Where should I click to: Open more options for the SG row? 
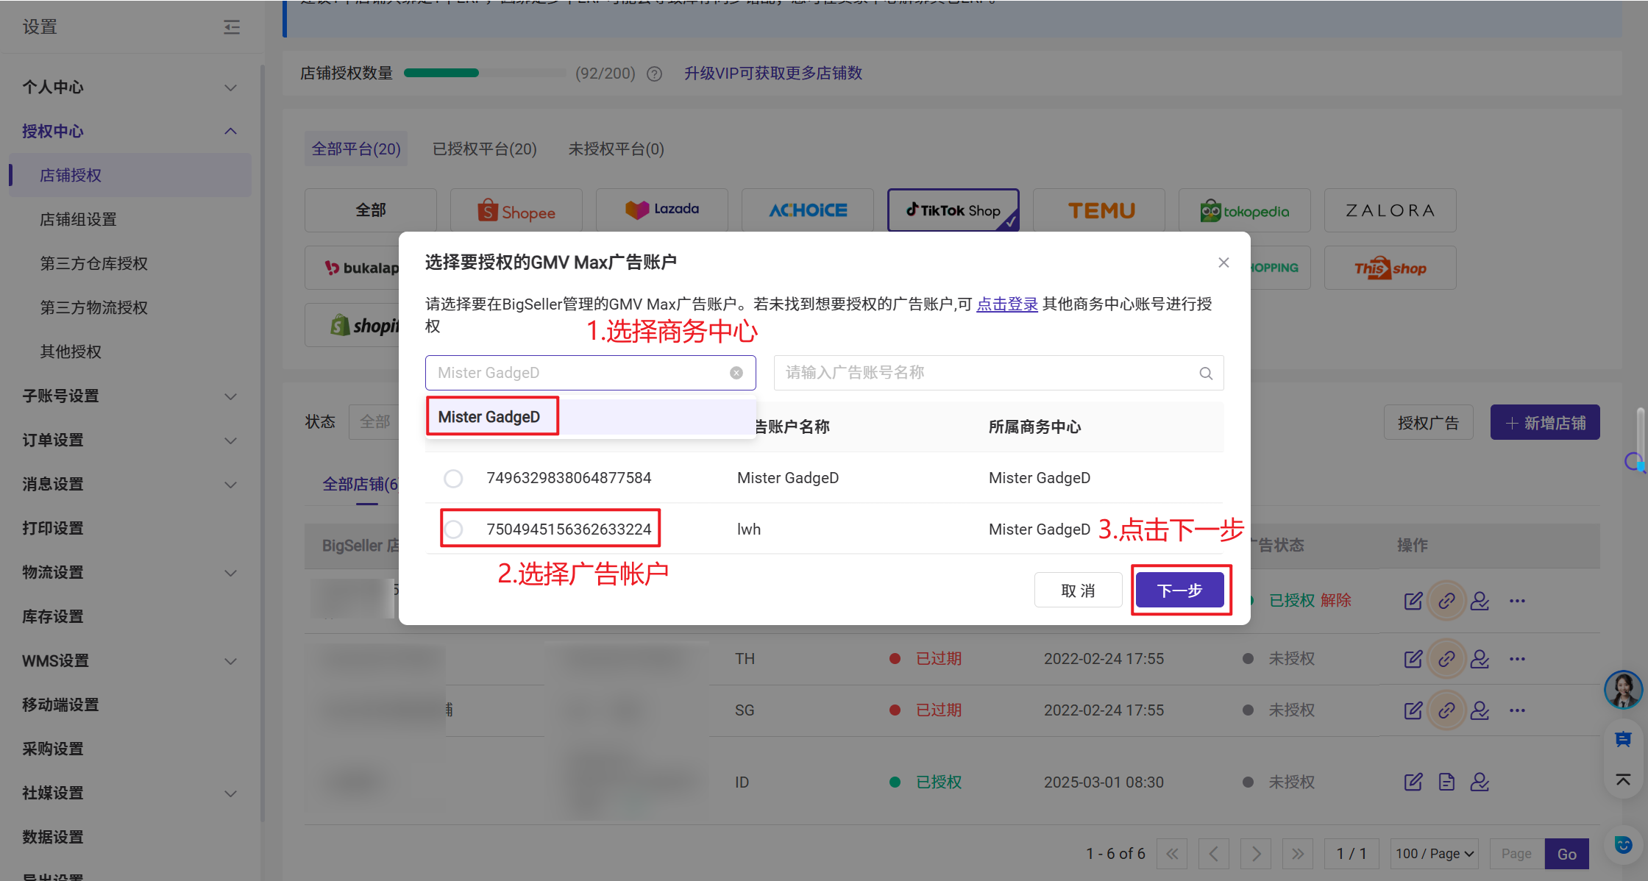1517,710
